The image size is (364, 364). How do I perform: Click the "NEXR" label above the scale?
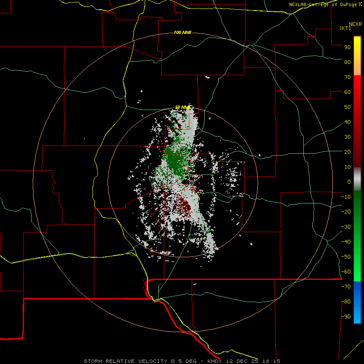click(x=356, y=24)
